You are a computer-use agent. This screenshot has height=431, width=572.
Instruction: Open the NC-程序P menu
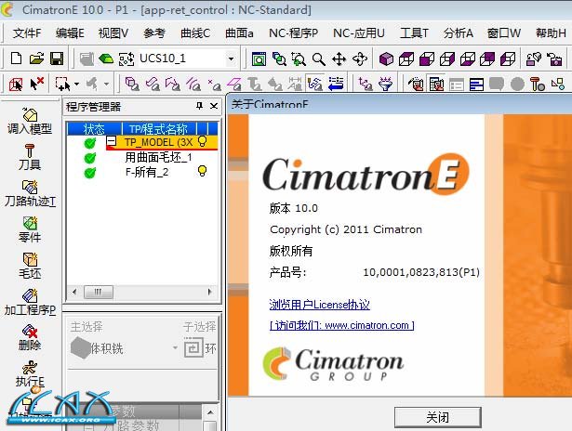(293, 33)
